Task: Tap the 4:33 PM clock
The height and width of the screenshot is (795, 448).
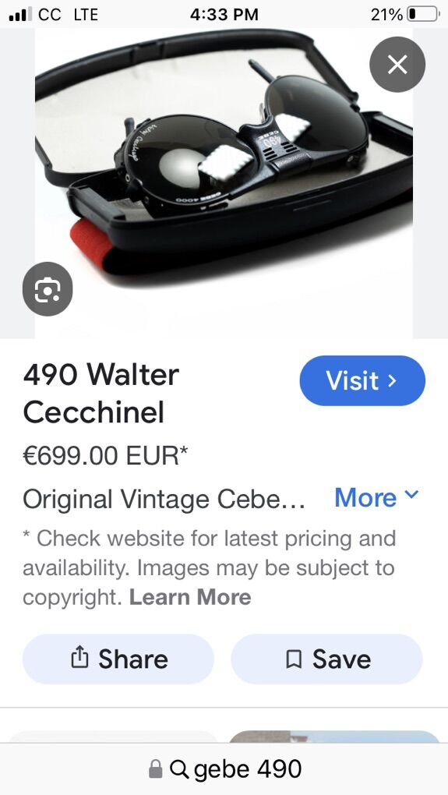Action: click(x=224, y=15)
